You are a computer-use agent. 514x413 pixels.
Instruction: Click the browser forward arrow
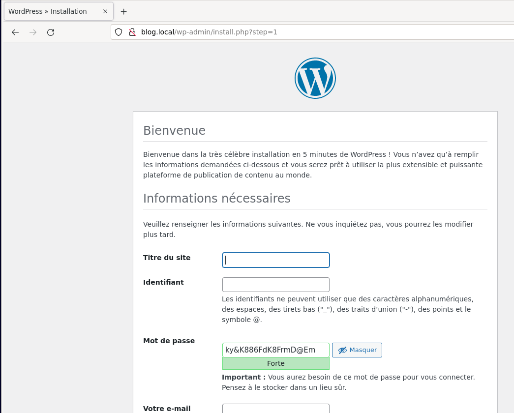point(33,32)
